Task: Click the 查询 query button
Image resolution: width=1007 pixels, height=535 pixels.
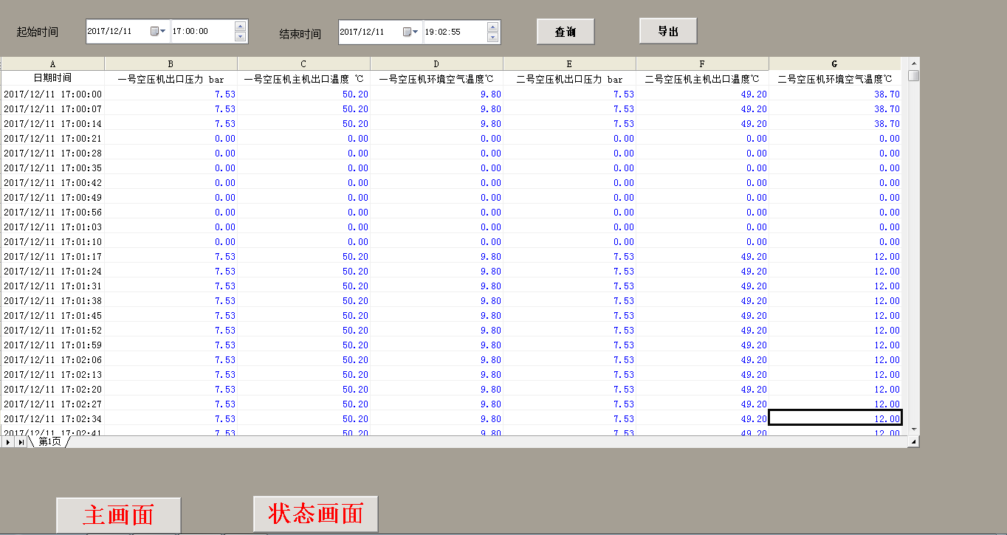Action: [x=565, y=32]
